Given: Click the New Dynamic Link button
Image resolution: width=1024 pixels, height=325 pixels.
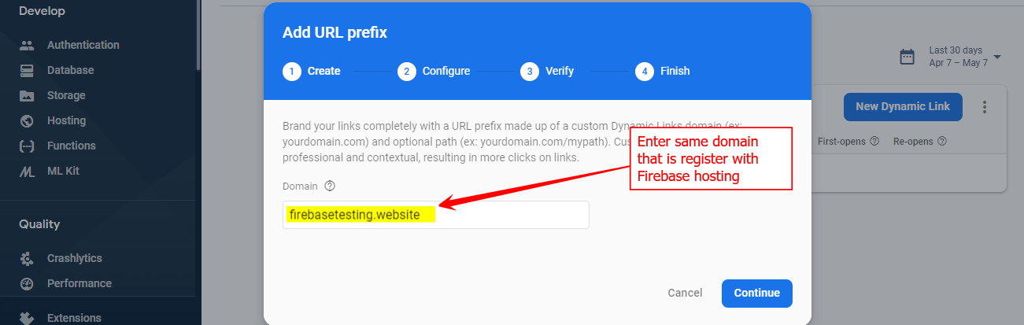Looking at the screenshot, I should 903,107.
